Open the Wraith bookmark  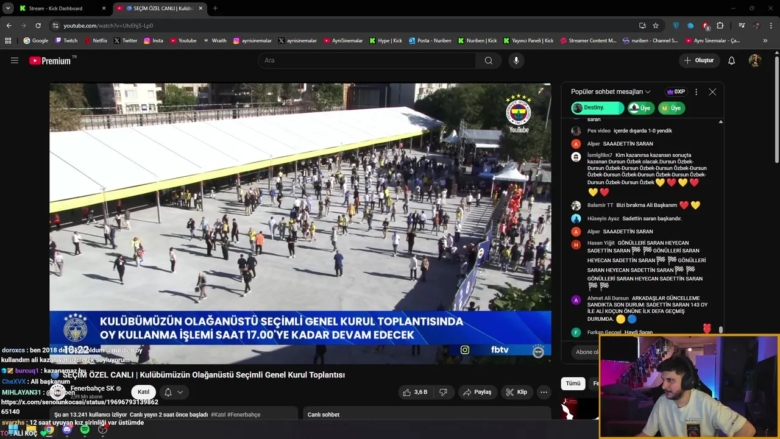[x=214, y=41]
